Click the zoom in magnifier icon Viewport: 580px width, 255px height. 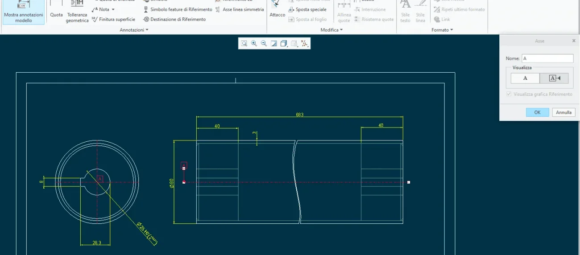pos(254,43)
